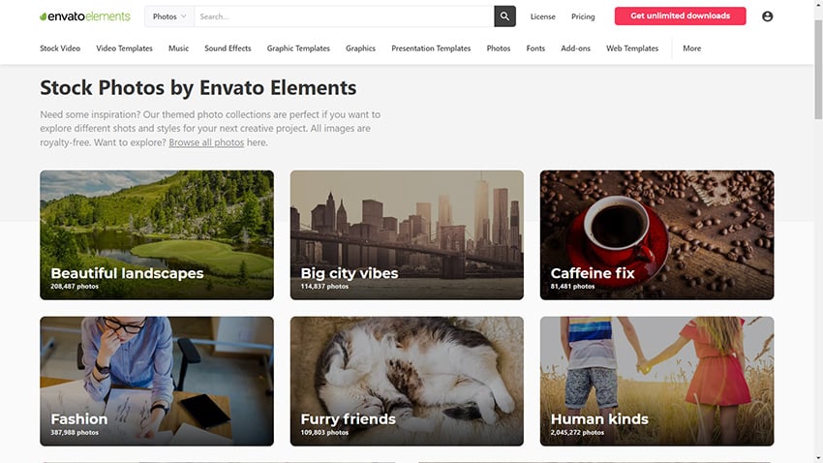Viewport: 823px width, 463px height.
Task: Open the License link
Action: [x=542, y=16]
